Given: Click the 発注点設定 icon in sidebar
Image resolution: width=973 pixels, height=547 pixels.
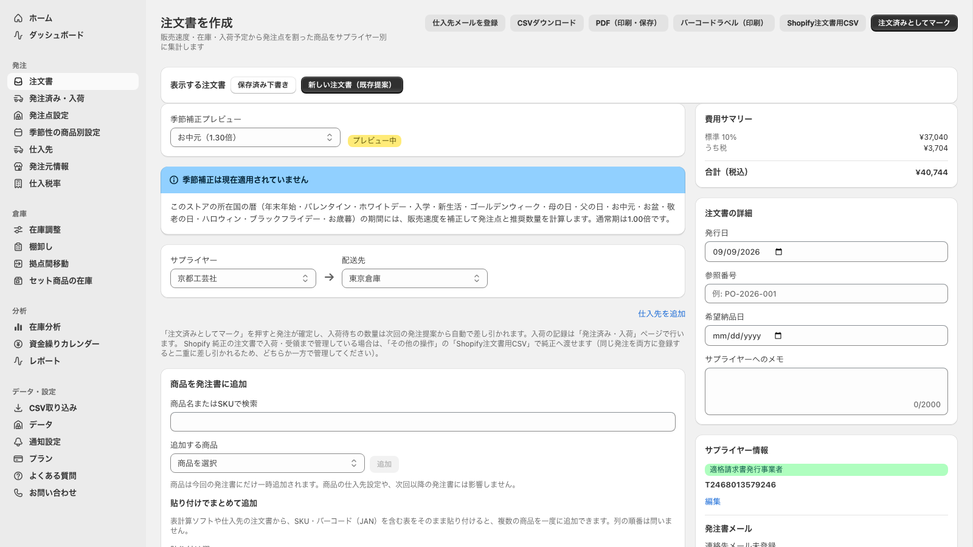Looking at the screenshot, I should click(18, 115).
